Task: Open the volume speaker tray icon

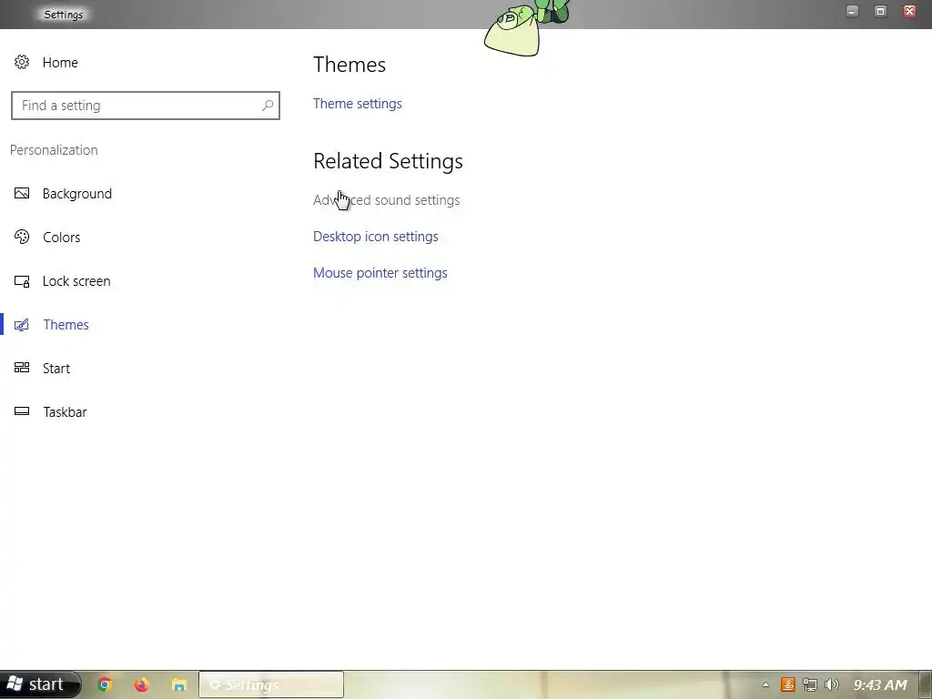Action: (832, 684)
